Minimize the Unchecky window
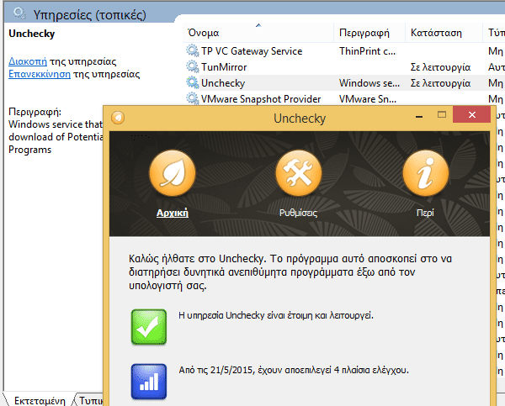505x406 pixels. point(418,116)
